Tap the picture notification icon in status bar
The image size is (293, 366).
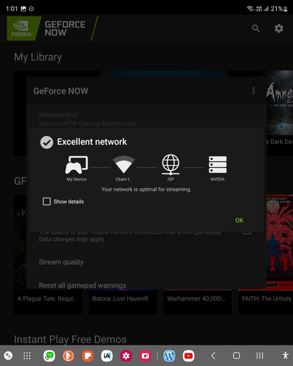point(23,9)
